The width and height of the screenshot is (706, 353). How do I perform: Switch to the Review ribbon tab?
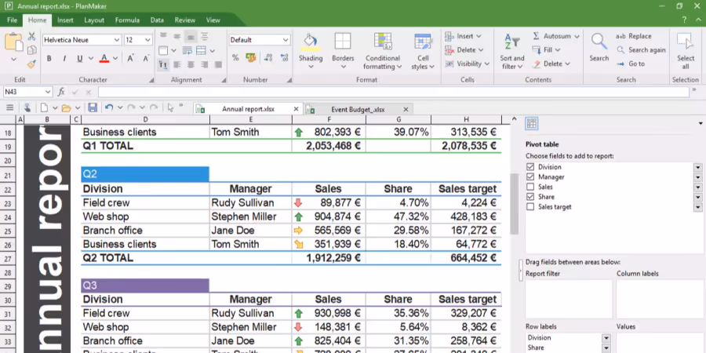(185, 20)
